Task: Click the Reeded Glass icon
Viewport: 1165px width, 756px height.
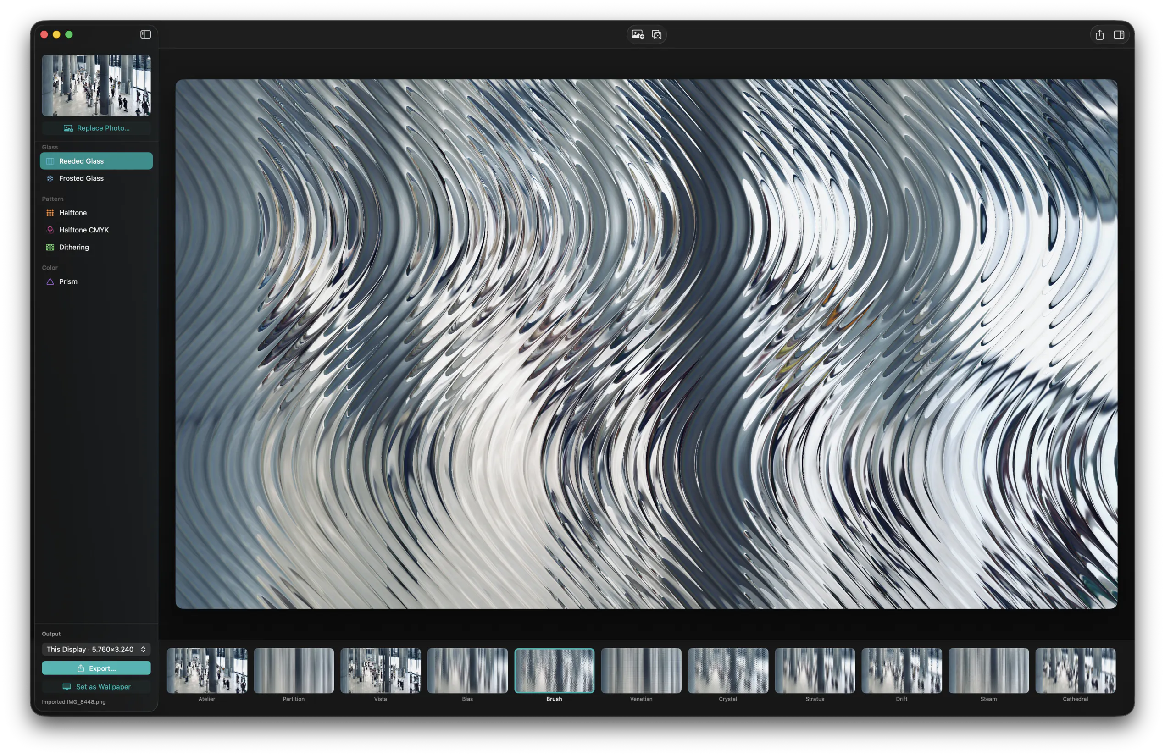Action: 50,161
